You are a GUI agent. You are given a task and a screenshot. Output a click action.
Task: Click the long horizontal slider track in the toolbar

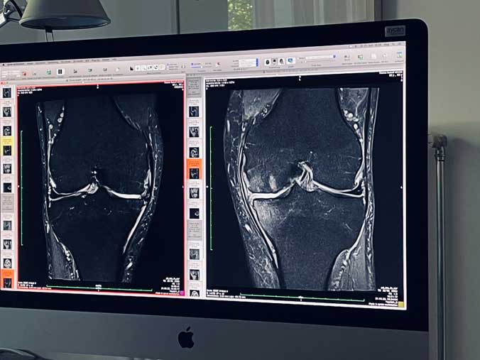[319, 58]
